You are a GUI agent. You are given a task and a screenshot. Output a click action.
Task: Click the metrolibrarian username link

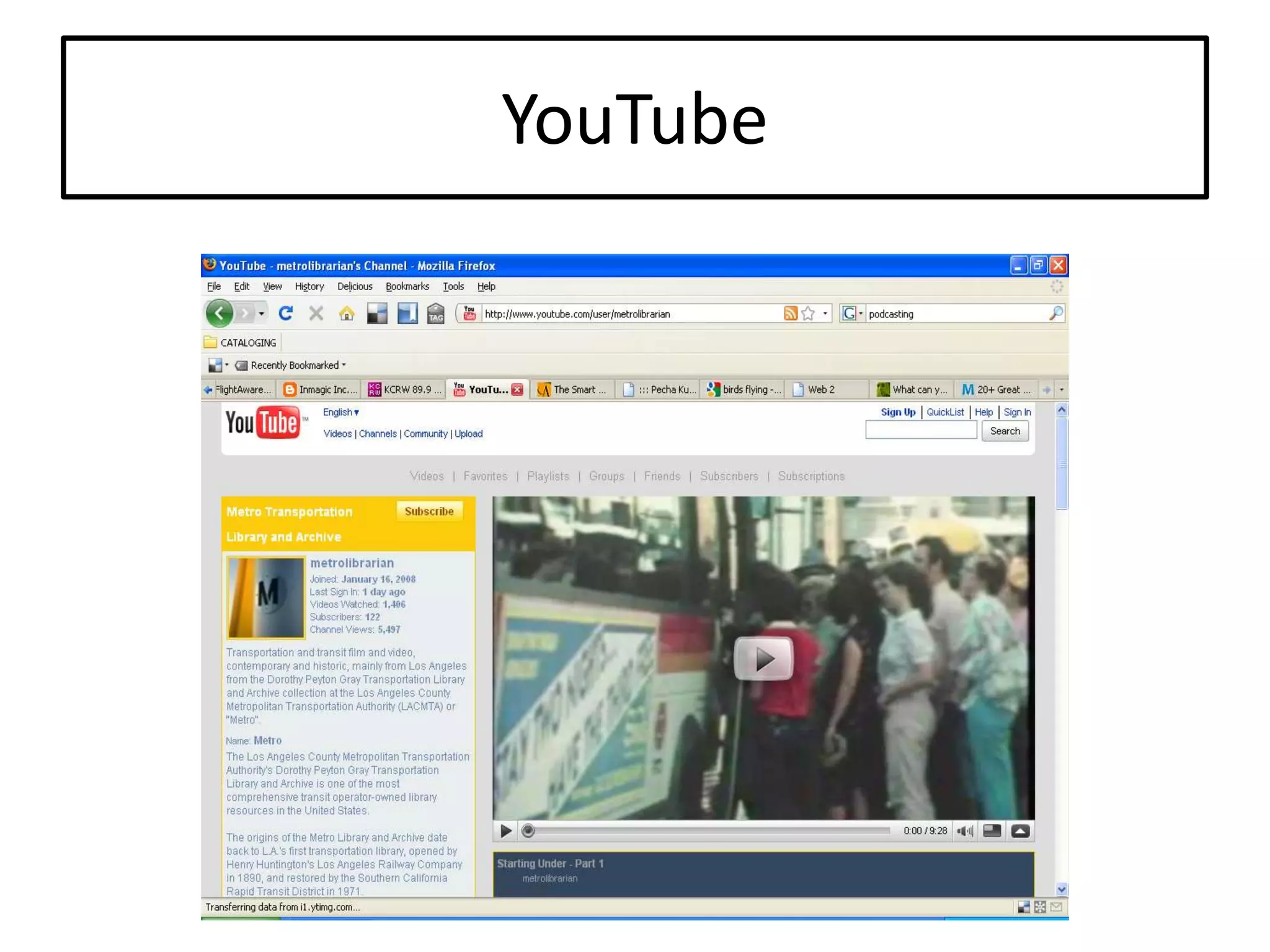(x=352, y=563)
